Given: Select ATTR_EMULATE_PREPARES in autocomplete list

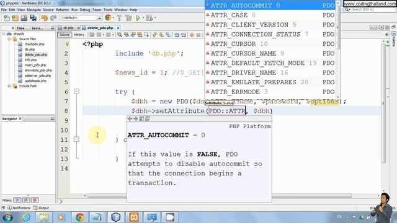Looking at the screenshot, I should click(270, 82).
